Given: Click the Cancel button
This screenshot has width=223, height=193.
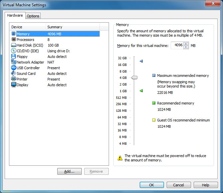Looking at the screenshot, I should [179, 185].
